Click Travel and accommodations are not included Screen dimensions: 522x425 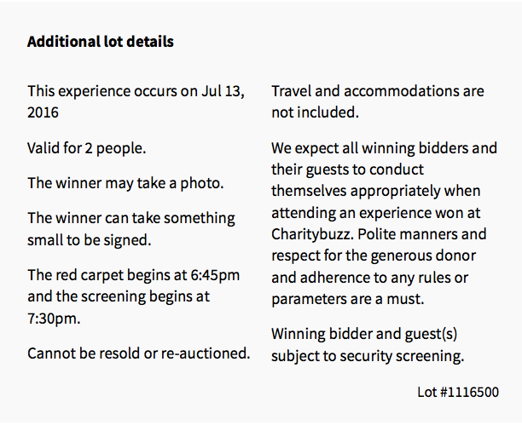coord(378,101)
